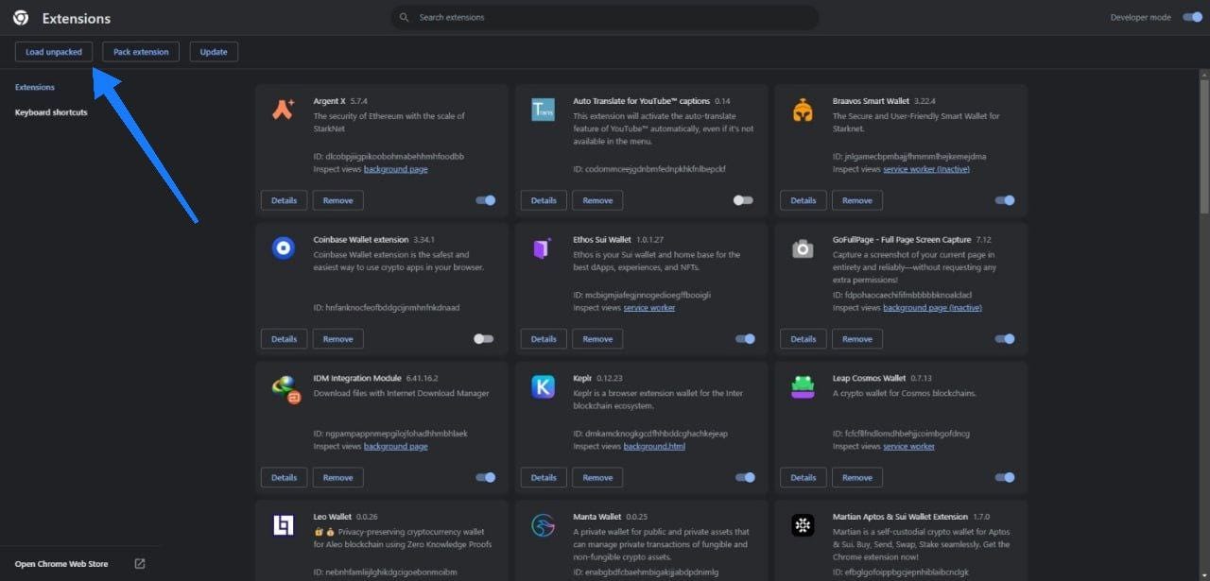Open Details for Keplr
The image size is (1210, 581).
coord(544,477)
